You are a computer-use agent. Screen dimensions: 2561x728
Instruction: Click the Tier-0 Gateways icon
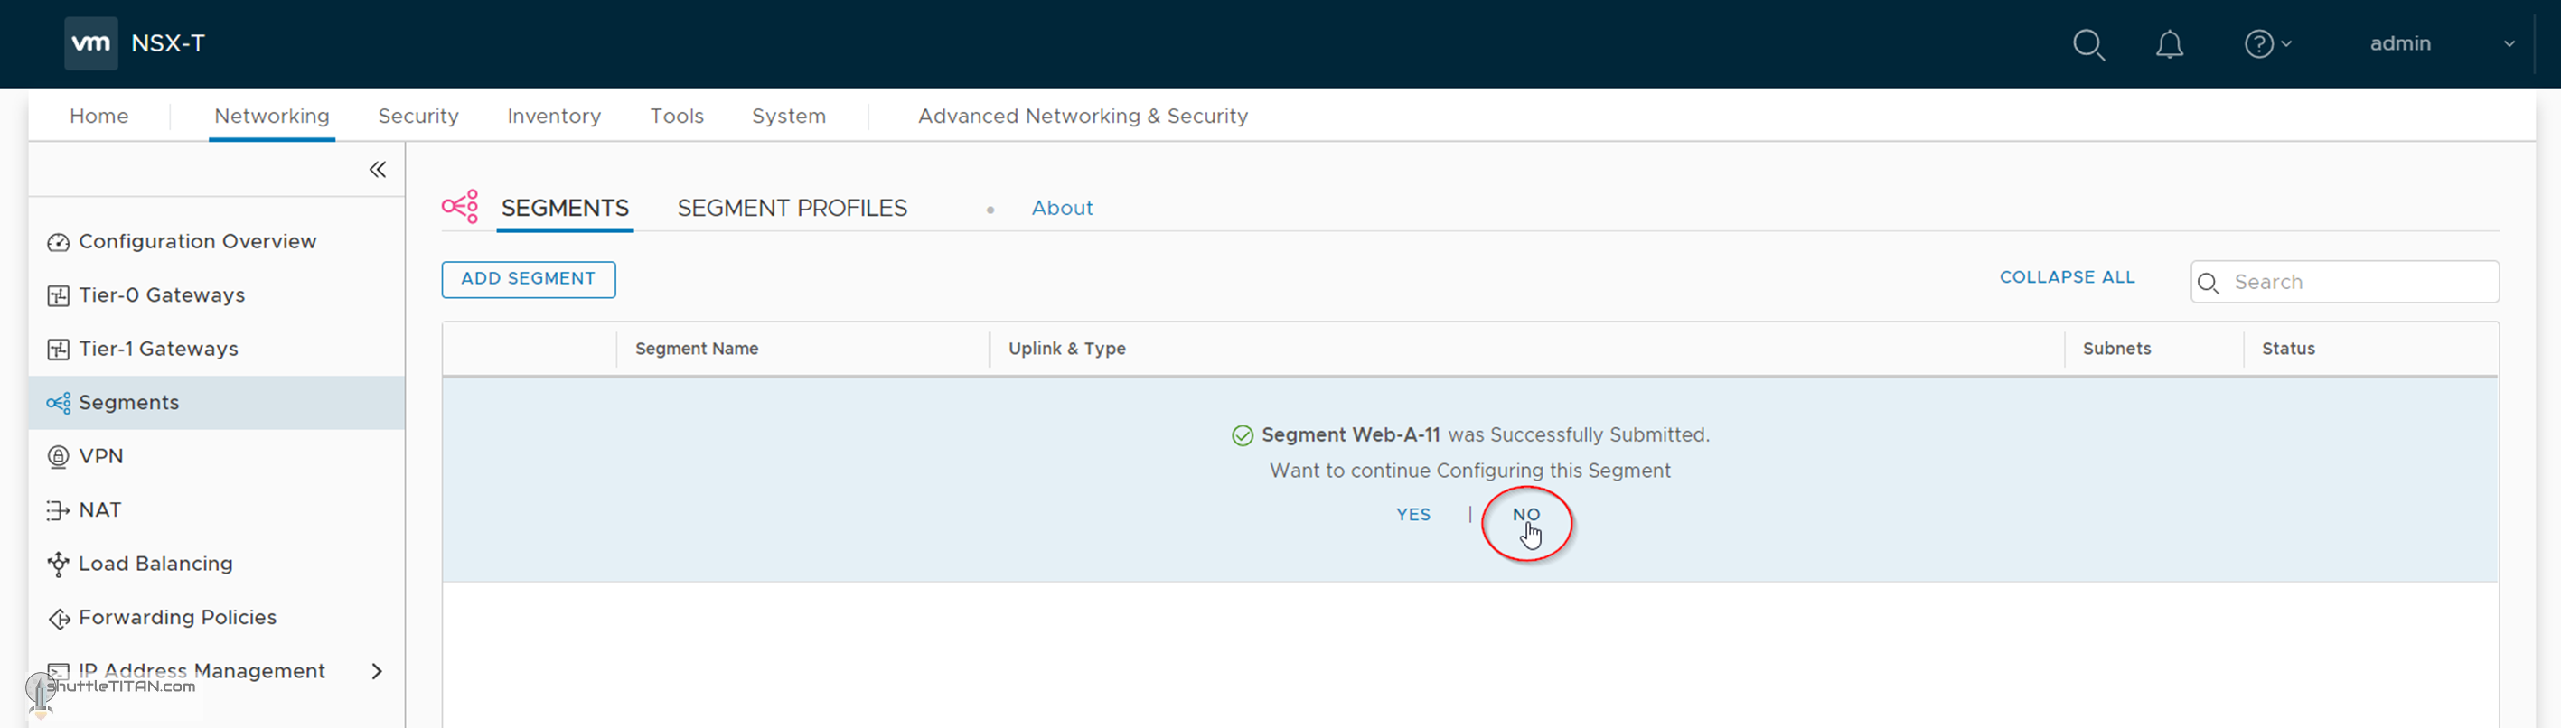point(59,296)
